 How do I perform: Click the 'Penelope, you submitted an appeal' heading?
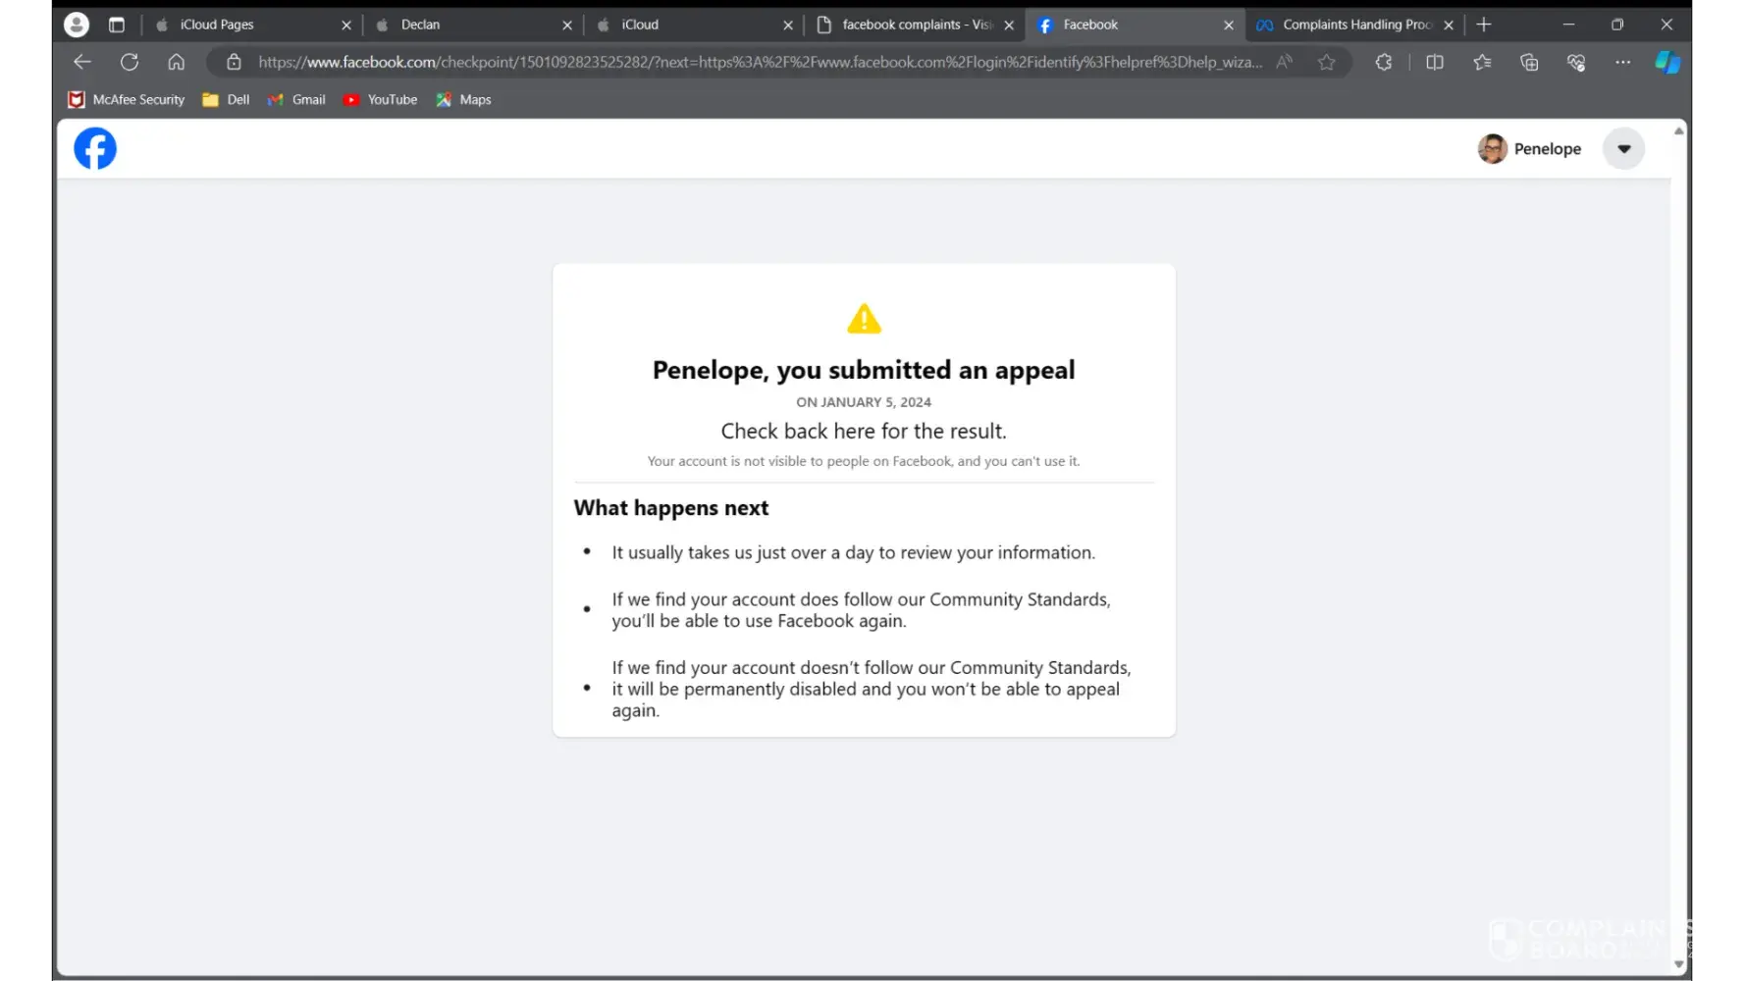[x=864, y=370]
